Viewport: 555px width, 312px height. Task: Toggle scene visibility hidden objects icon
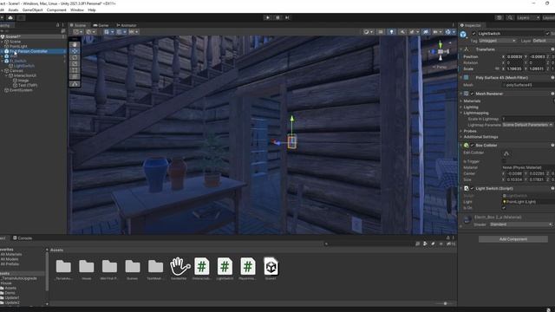(x=426, y=32)
